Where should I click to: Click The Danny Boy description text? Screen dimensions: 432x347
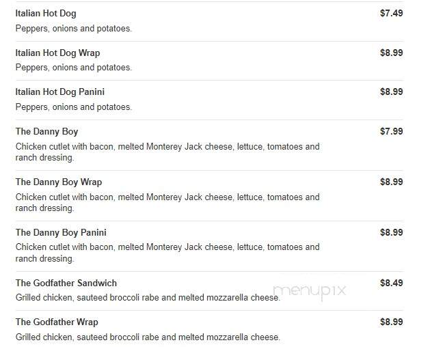pos(167,152)
